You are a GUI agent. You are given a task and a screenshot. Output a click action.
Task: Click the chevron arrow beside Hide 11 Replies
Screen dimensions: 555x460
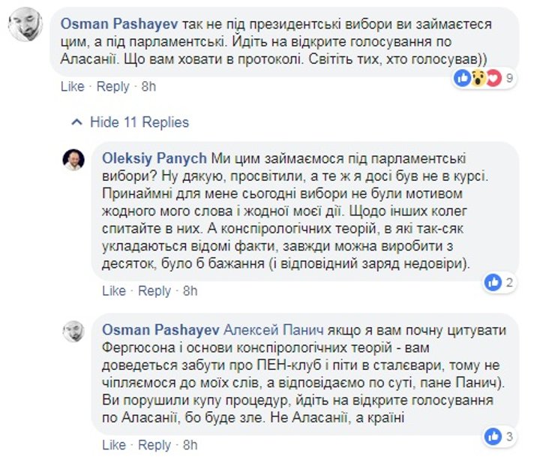(x=76, y=122)
